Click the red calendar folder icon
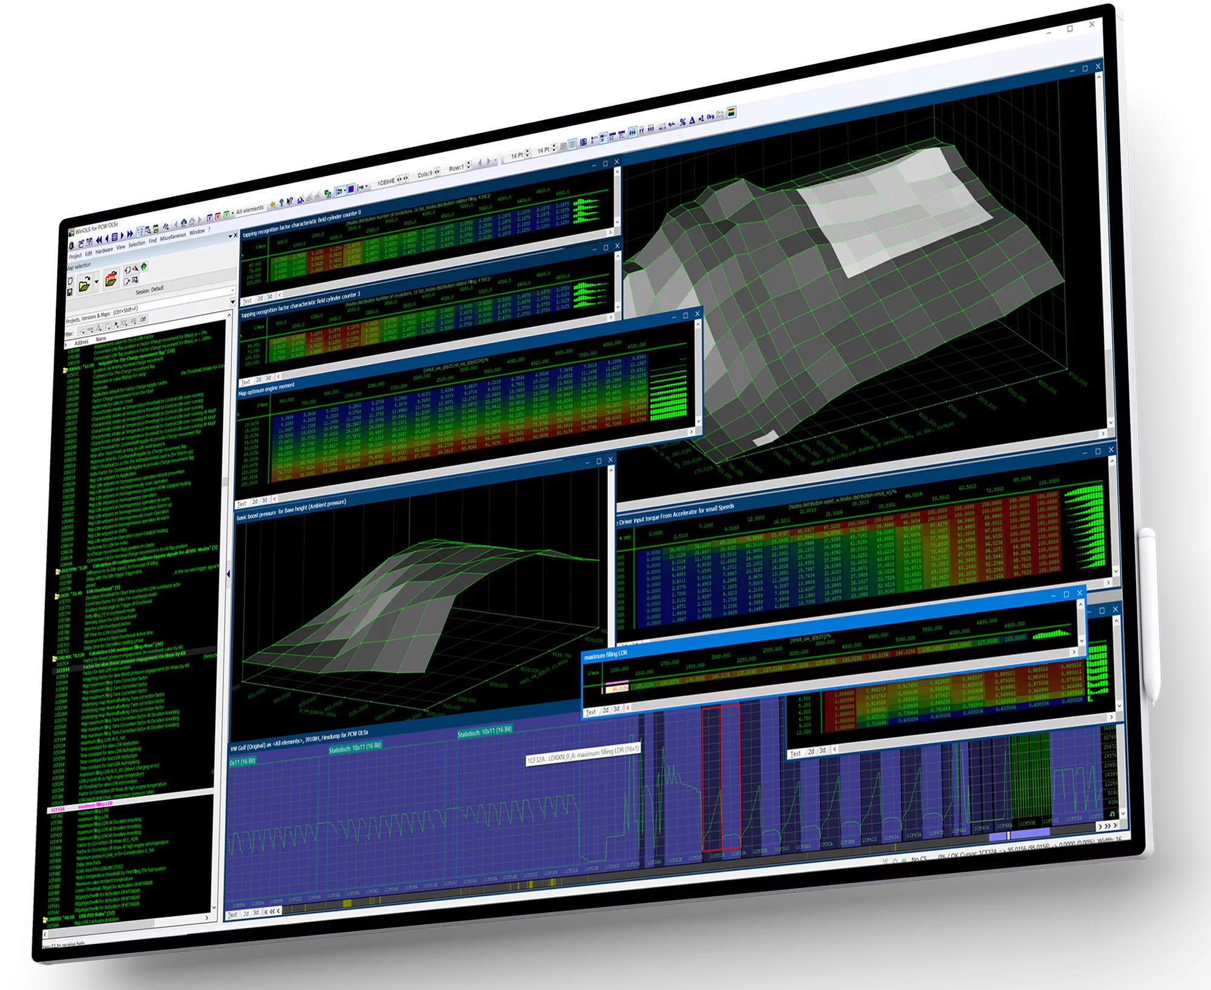 coord(111,279)
